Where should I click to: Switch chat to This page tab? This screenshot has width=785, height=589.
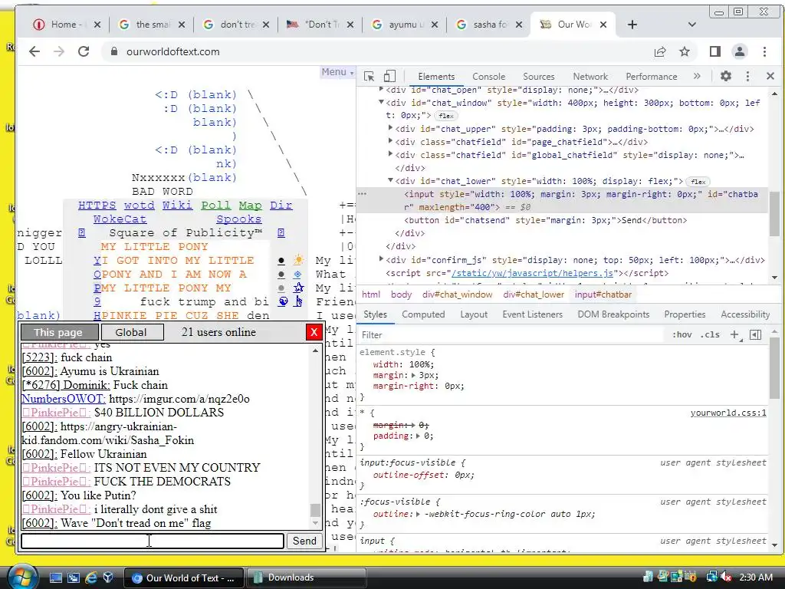click(58, 333)
